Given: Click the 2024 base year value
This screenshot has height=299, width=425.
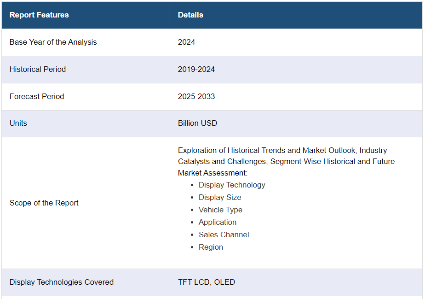Looking at the screenshot, I should click(x=186, y=42).
